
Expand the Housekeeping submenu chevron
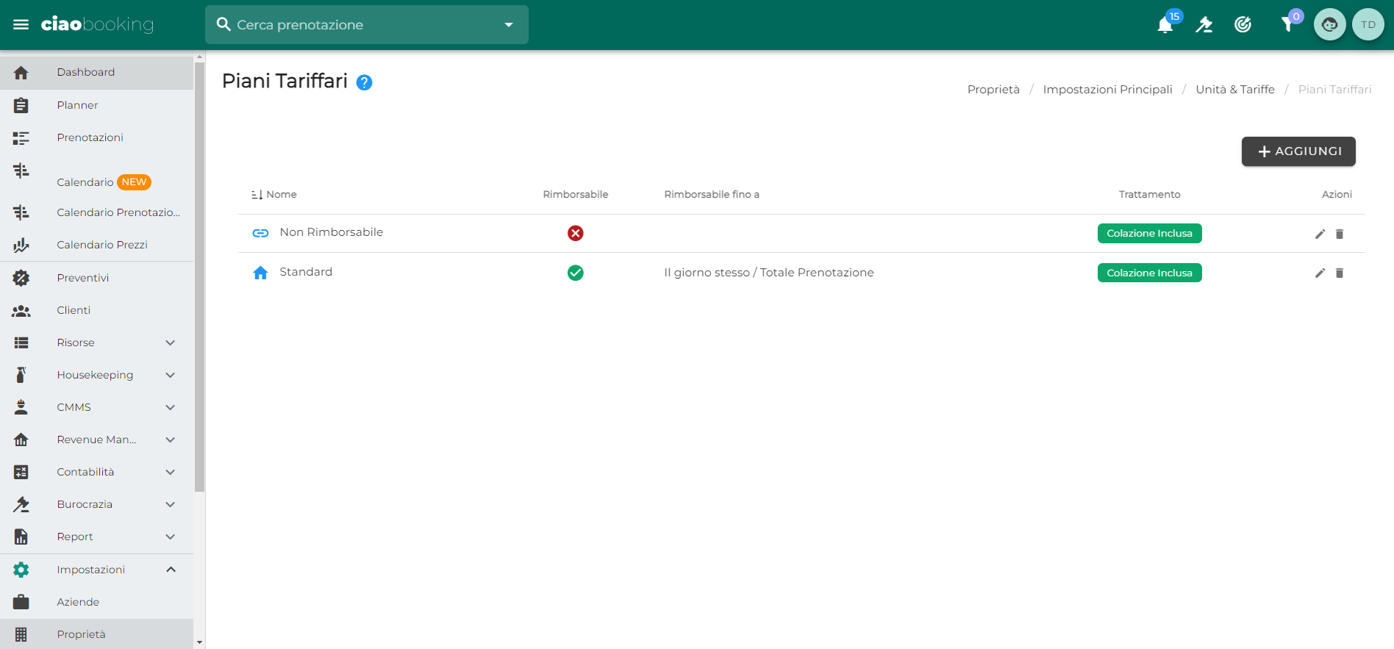coord(171,375)
